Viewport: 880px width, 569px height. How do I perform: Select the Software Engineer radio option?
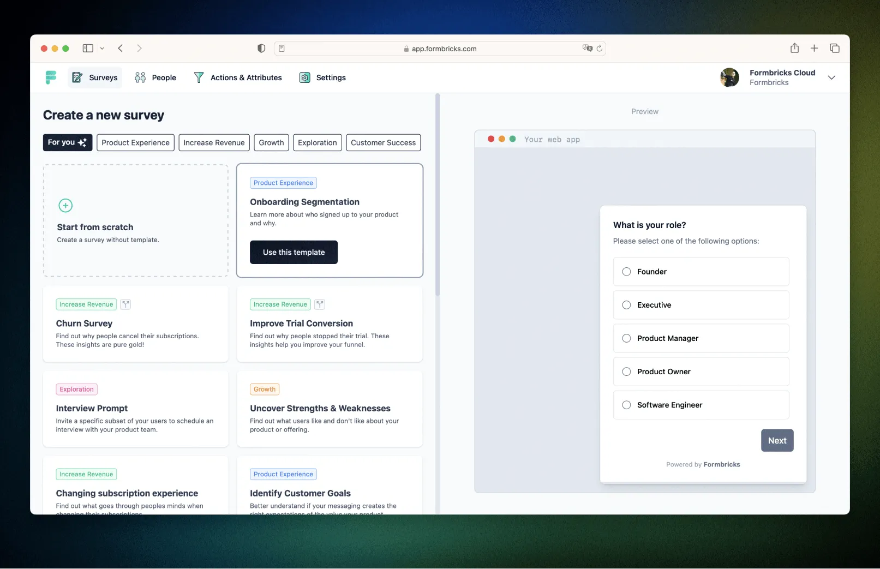tap(626, 405)
